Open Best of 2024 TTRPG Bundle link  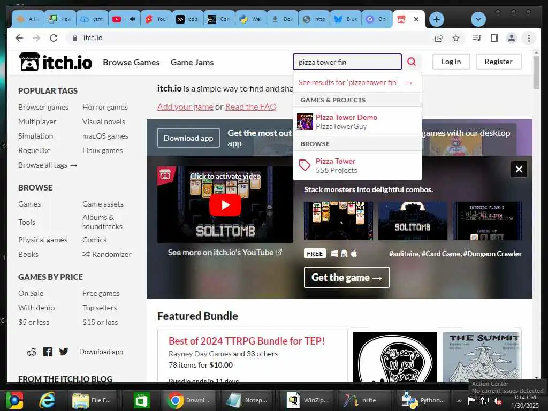tap(246, 341)
